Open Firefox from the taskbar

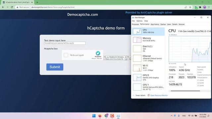point(100,116)
